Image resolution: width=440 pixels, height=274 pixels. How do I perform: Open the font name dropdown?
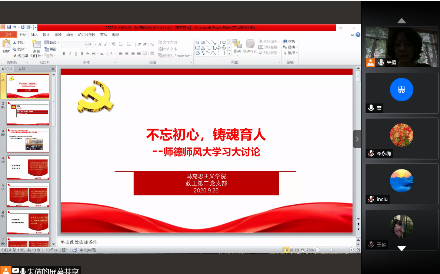[x=85, y=44]
